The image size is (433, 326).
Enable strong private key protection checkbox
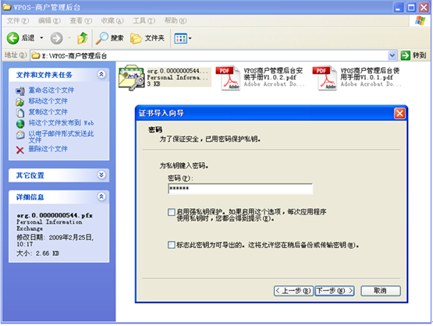click(172, 212)
